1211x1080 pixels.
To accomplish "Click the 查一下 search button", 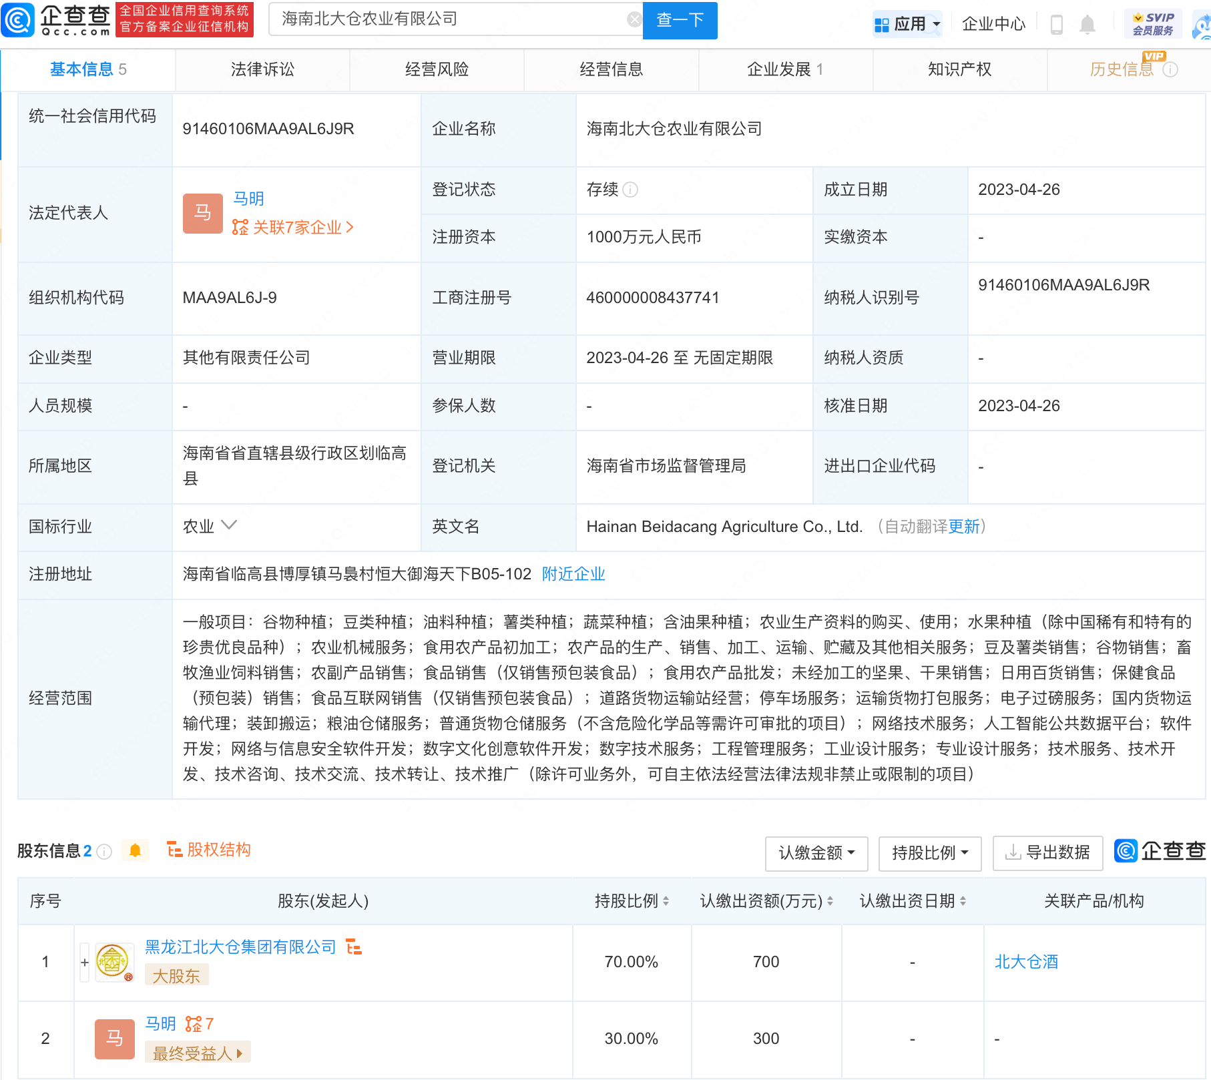I will [680, 20].
